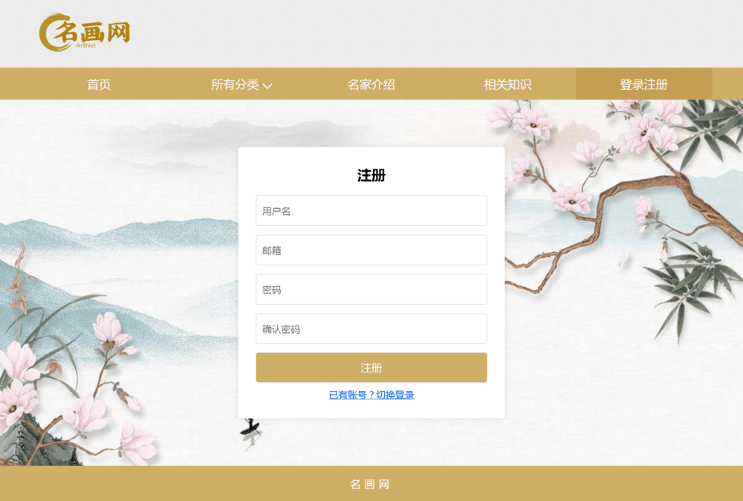Click the footer 名画网 text
Image resolution: width=743 pixels, height=501 pixels.
click(x=370, y=484)
